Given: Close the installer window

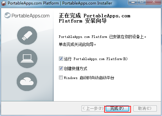Looking at the screenshot, I should coord(154,2).
